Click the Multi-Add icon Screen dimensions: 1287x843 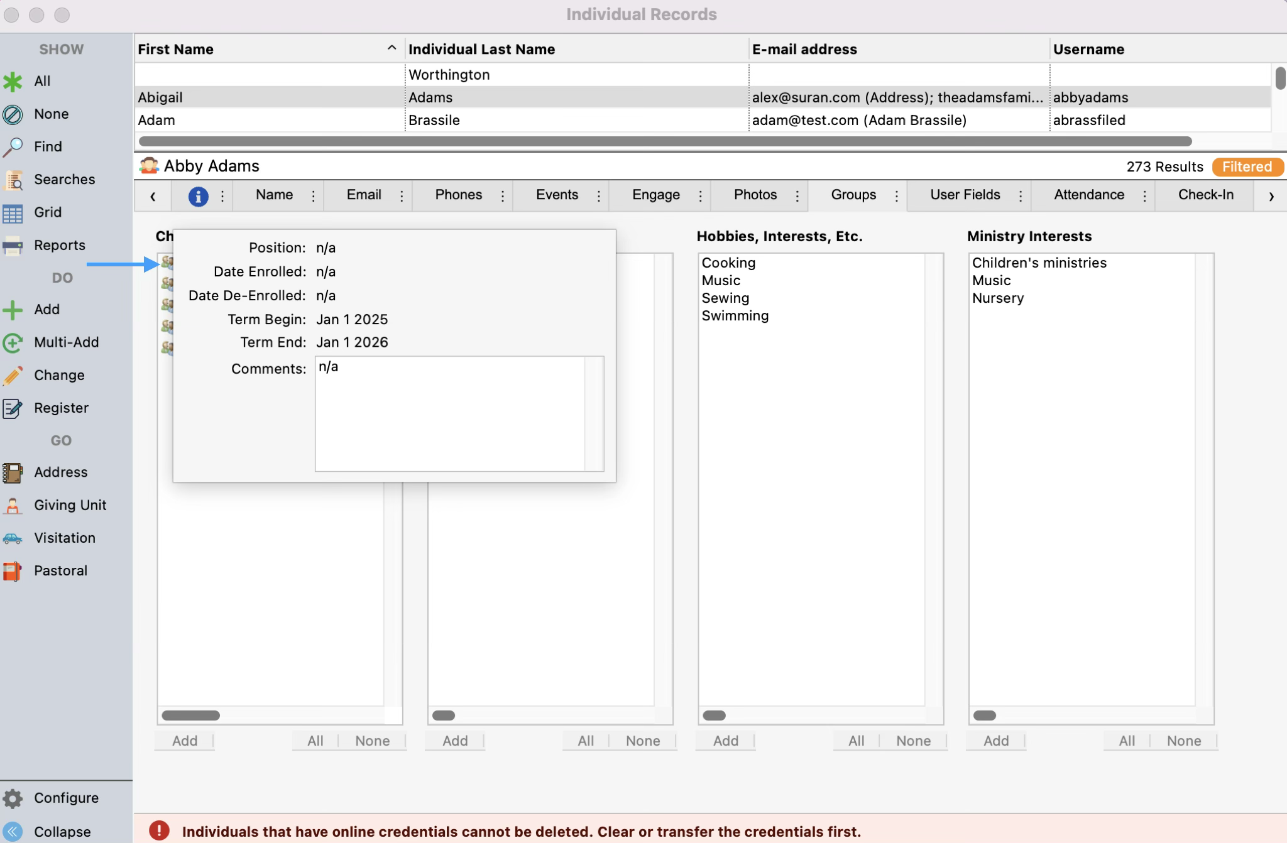[x=13, y=342]
